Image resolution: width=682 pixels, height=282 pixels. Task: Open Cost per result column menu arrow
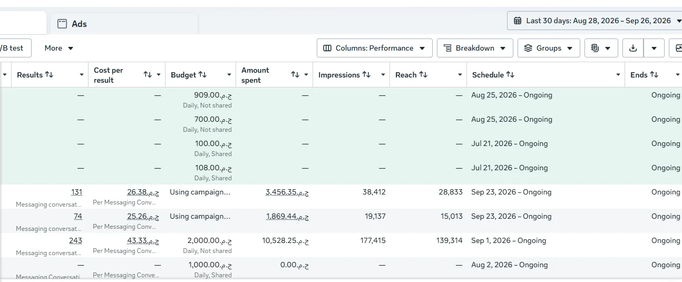158,75
